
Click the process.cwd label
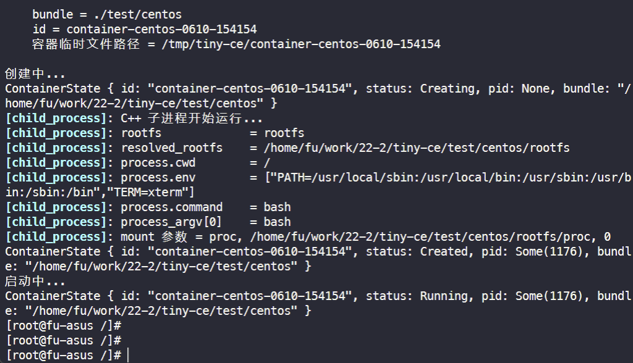(158, 163)
